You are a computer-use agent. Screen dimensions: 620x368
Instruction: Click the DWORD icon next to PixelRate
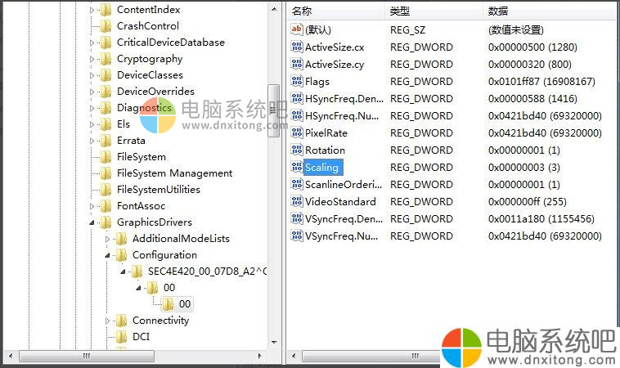(x=297, y=132)
